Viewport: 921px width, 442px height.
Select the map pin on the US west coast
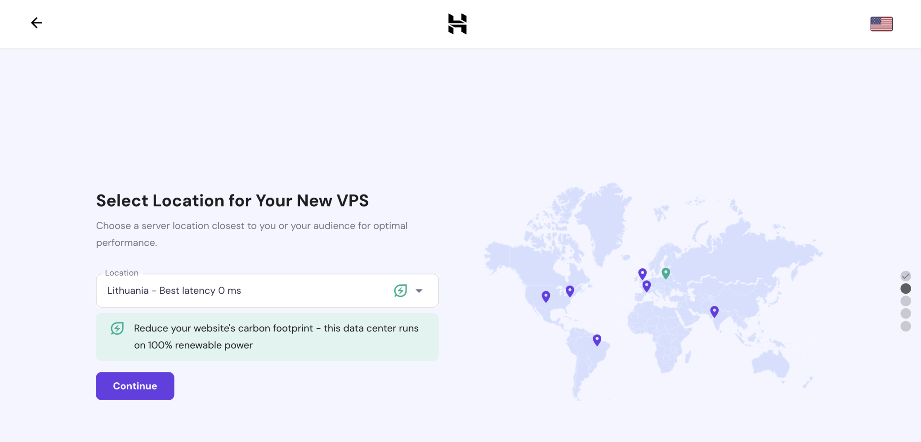pos(545,296)
